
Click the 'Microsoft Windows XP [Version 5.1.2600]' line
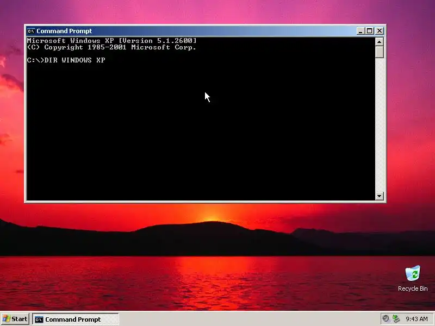pyautogui.click(x=111, y=40)
